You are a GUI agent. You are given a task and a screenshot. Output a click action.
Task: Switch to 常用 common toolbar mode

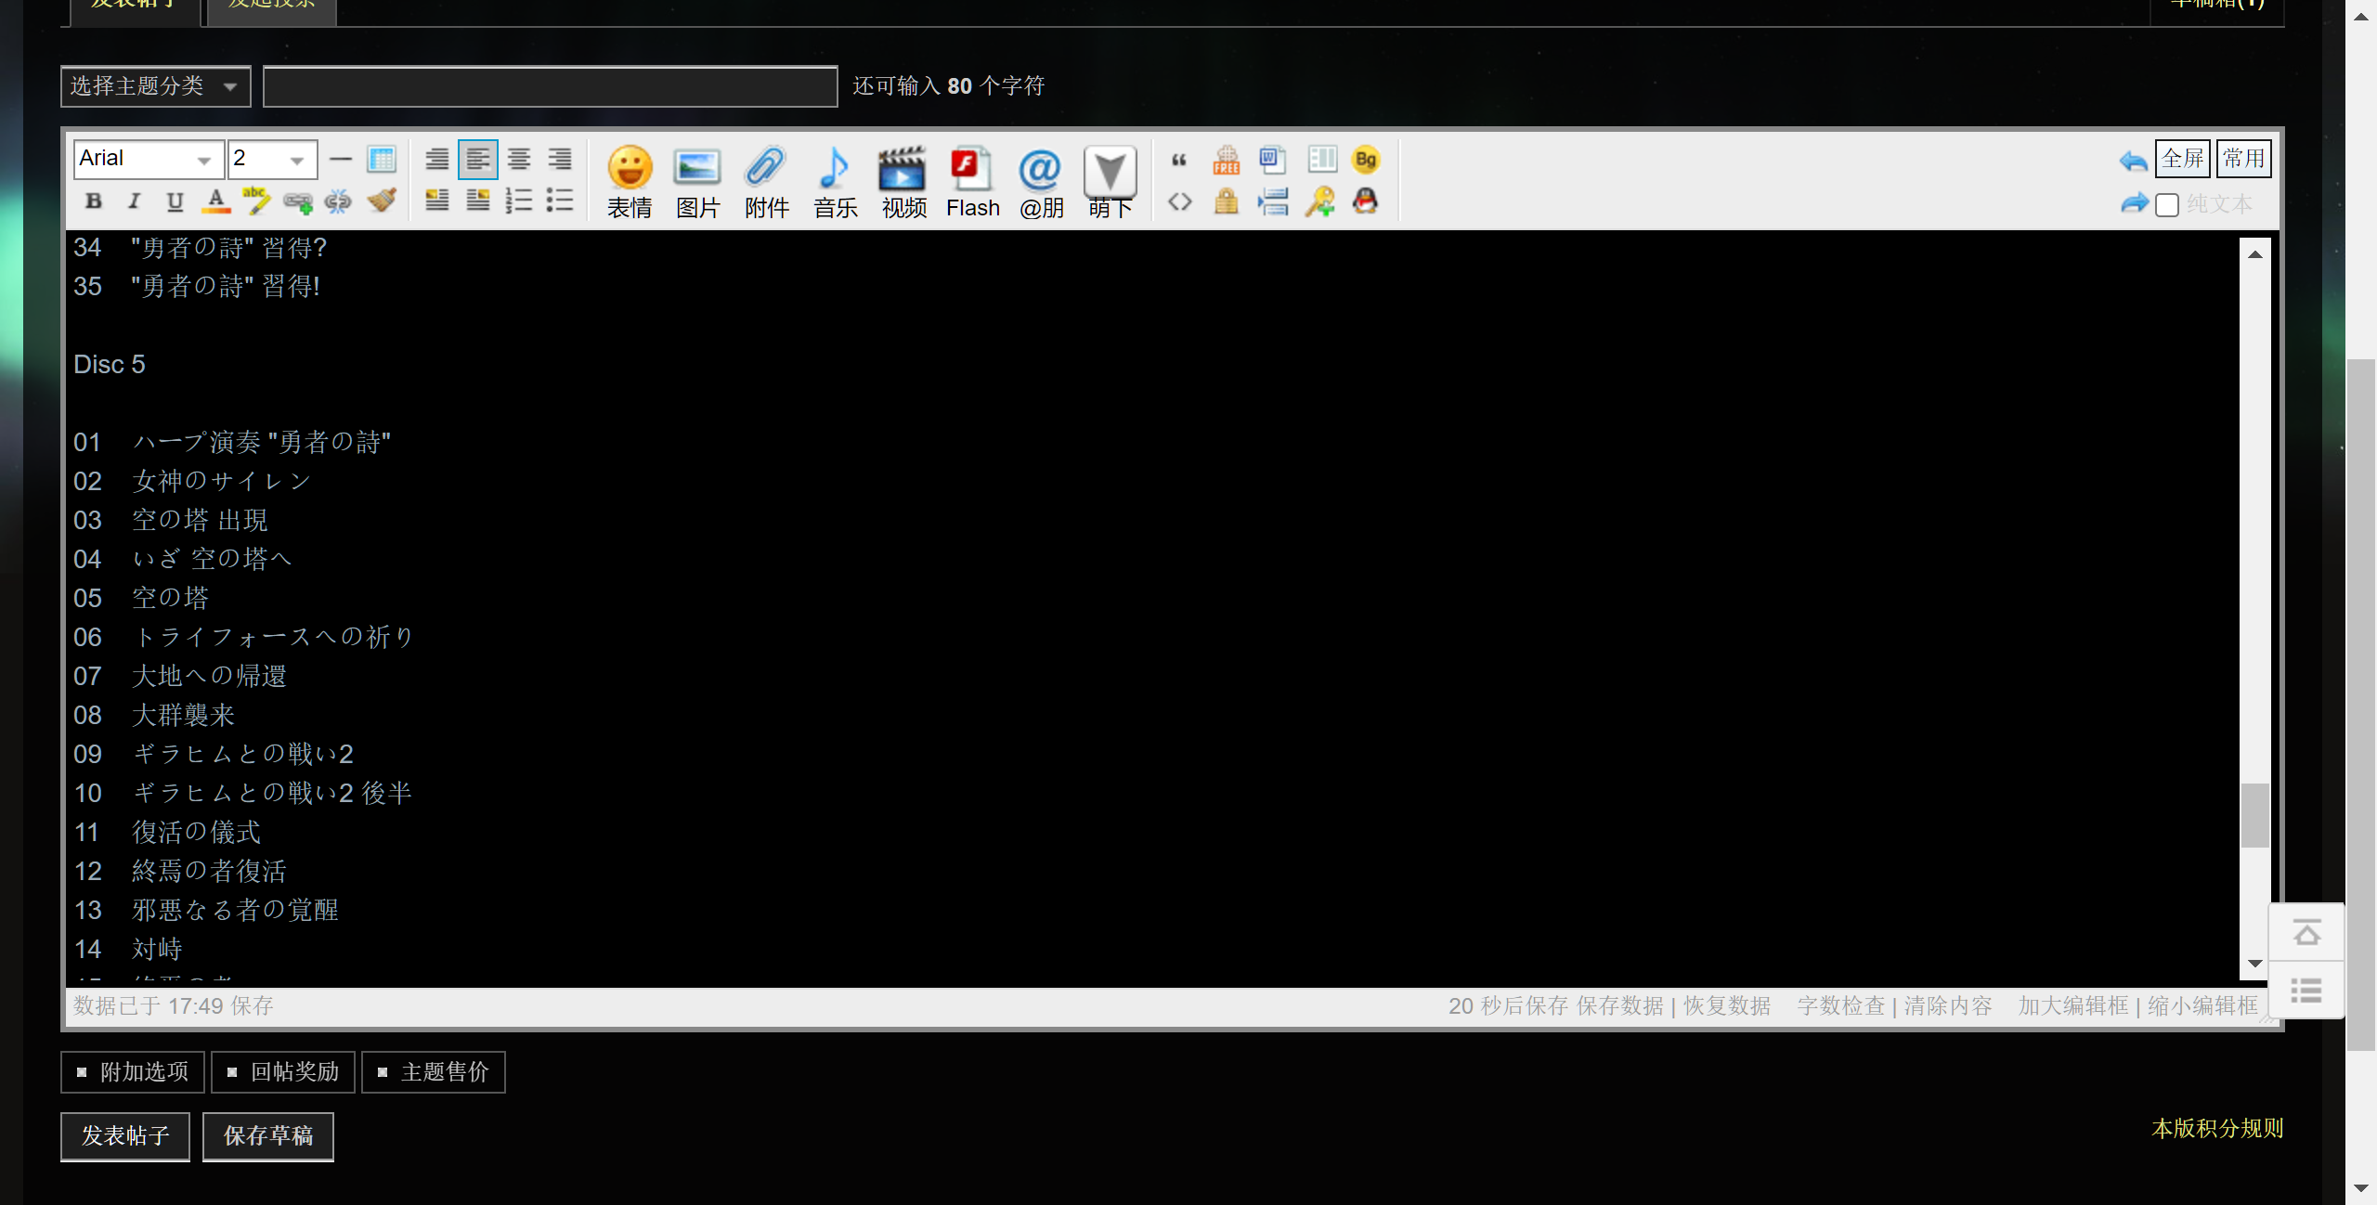point(2244,159)
